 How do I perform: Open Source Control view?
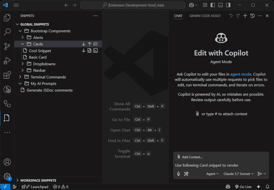(7, 46)
